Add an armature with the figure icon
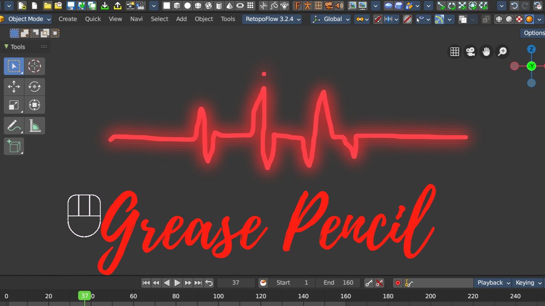Screen dimensions: 545x306 pos(308,6)
